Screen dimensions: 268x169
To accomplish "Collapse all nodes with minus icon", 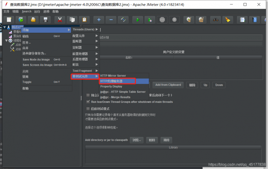I will point(111,20).
